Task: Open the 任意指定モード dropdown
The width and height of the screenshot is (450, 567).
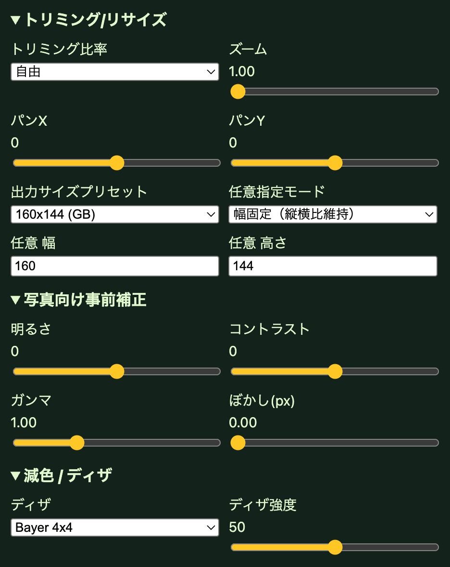Action: 333,214
